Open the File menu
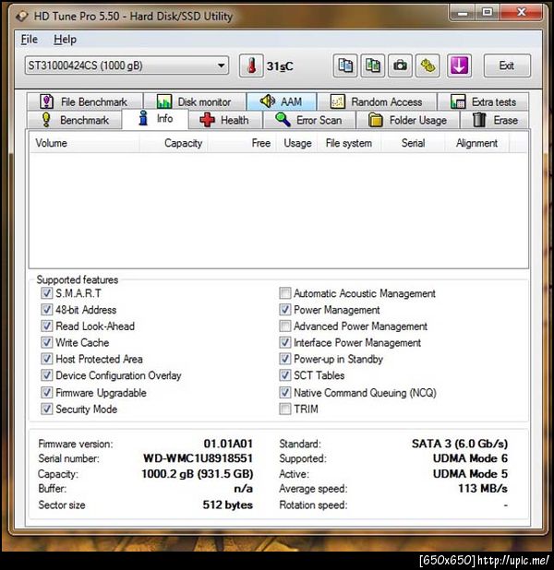Viewport: 554px width, 570px height. tap(30, 40)
